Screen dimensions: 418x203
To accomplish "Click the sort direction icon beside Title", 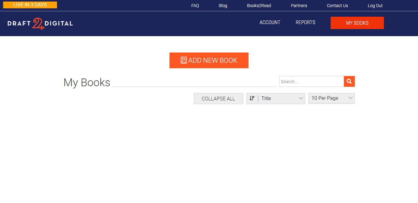I will (252, 98).
